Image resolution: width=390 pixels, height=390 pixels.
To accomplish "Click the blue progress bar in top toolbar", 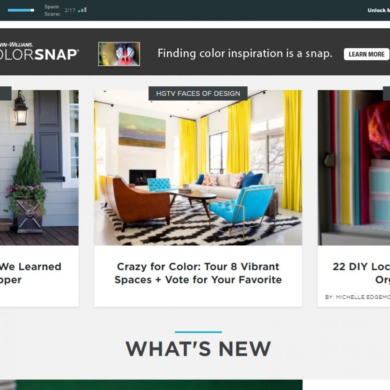I will (21, 10).
